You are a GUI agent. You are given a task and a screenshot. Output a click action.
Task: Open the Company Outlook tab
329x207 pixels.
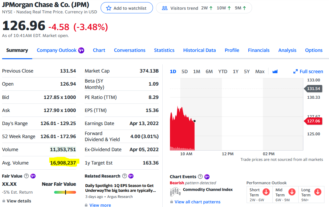(57, 50)
